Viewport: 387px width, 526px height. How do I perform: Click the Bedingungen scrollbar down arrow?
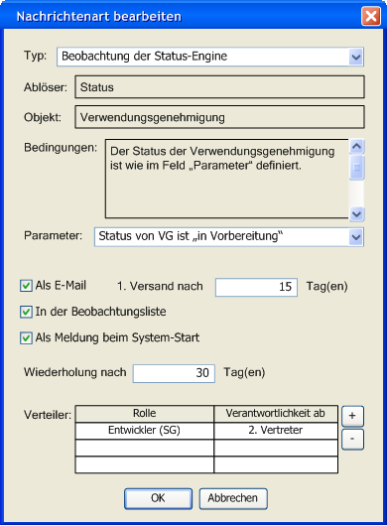(x=356, y=213)
